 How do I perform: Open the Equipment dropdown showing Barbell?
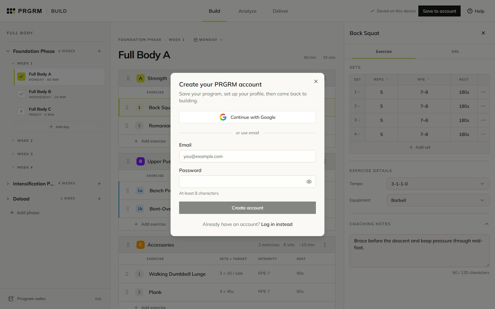438,200
